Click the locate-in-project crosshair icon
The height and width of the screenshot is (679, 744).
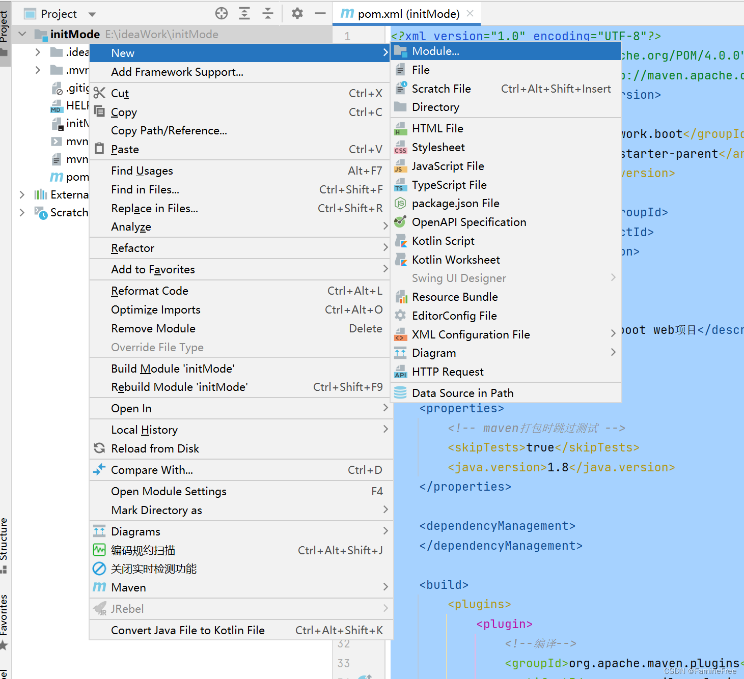[222, 14]
